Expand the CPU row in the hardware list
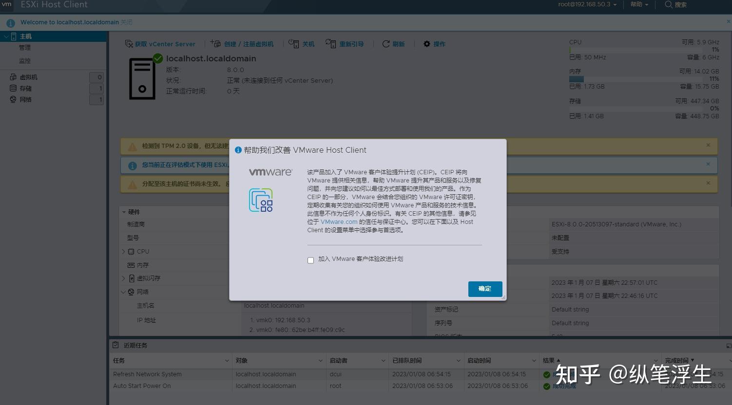This screenshot has height=405, width=732. coord(123,252)
